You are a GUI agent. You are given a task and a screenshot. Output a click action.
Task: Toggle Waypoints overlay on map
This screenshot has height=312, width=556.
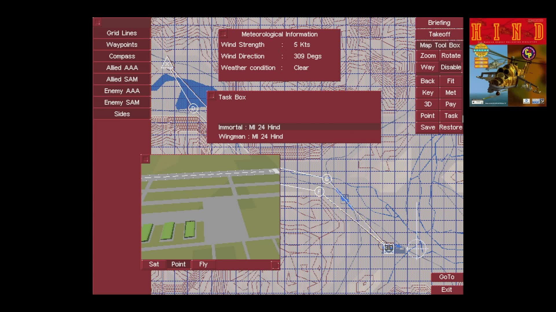(x=122, y=44)
